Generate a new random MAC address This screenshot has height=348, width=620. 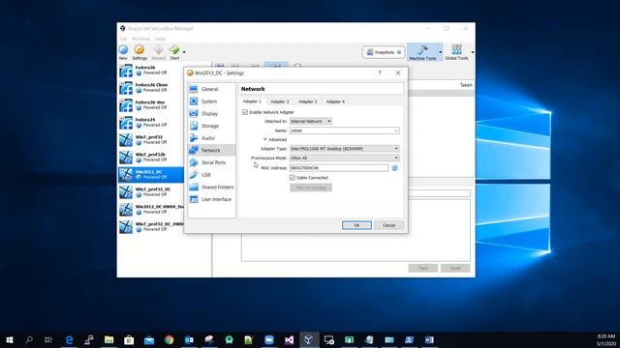394,168
